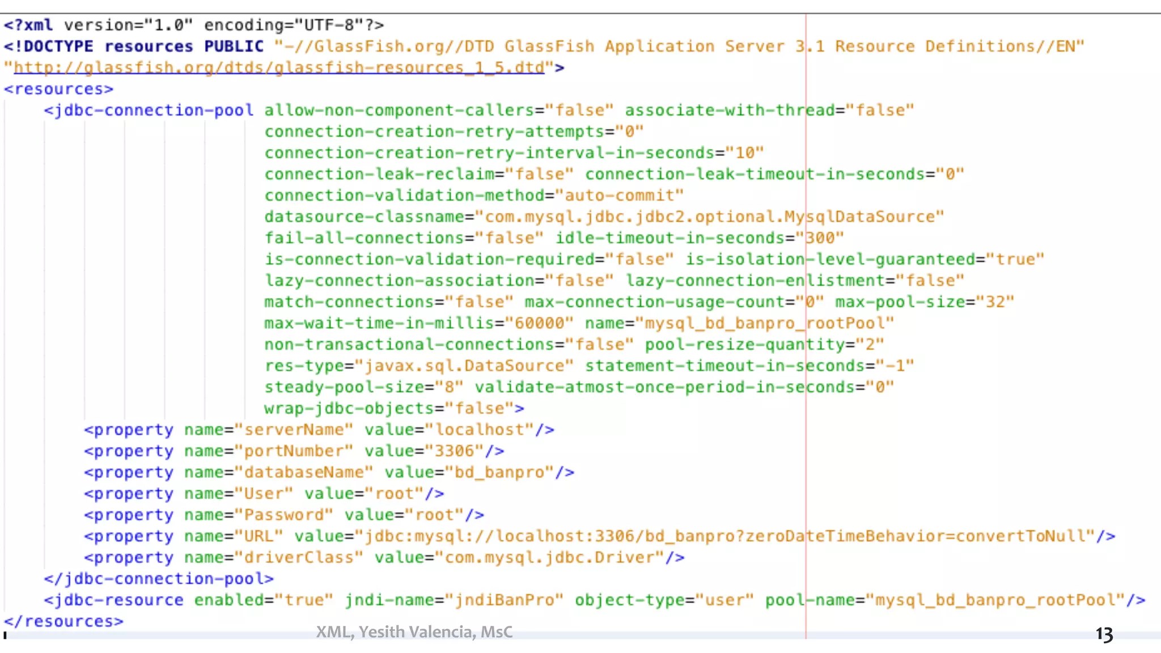This screenshot has width=1161, height=653.
Task: Click encoding="UTF-8" in XML declaration
Action: [x=283, y=26]
